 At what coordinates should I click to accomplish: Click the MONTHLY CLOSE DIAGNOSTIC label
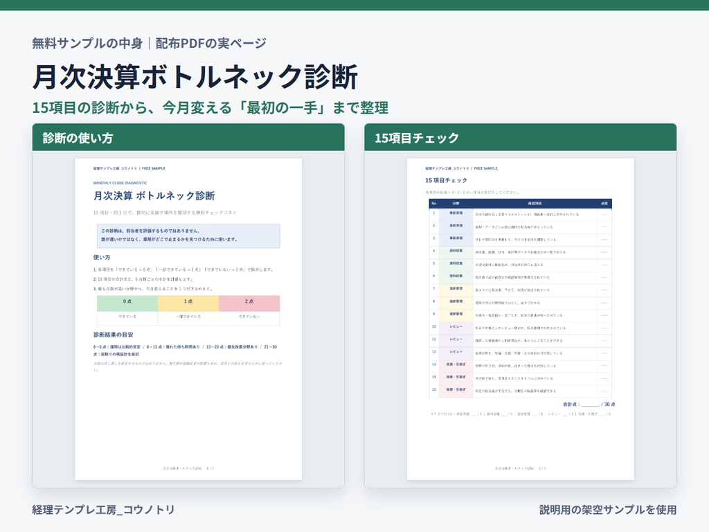(120, 183)
